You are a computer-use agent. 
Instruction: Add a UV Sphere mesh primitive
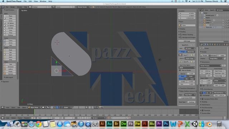pyautogui.click(x=10, y=23)
